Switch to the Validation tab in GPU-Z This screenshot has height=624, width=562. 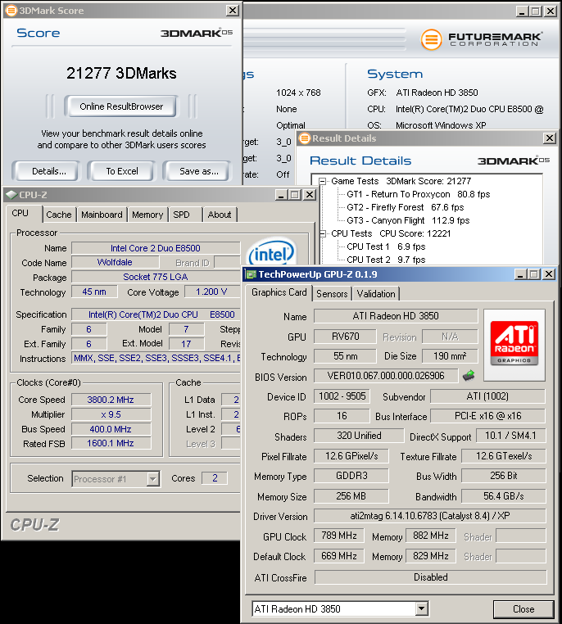376,294
